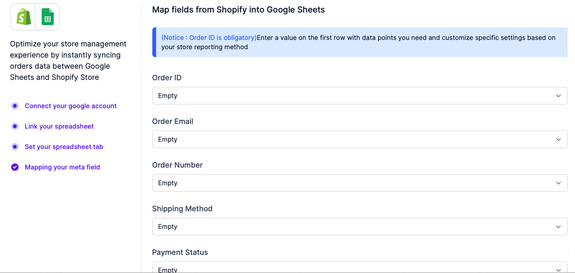Go to Set your spreadsheet tab step
This screenshot has height=273, width=575.
pos(64,147)
